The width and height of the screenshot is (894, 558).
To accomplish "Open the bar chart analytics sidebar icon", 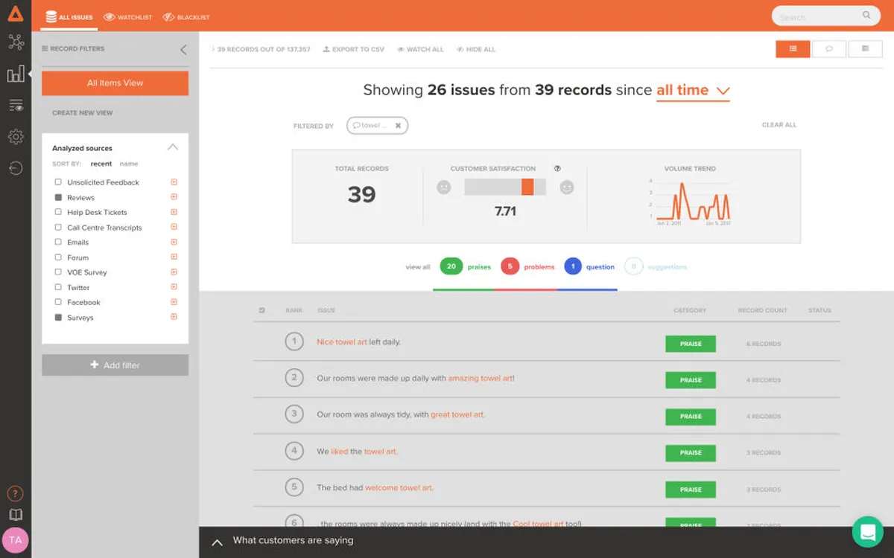I will pyautogui.click(x=16, y=74).
